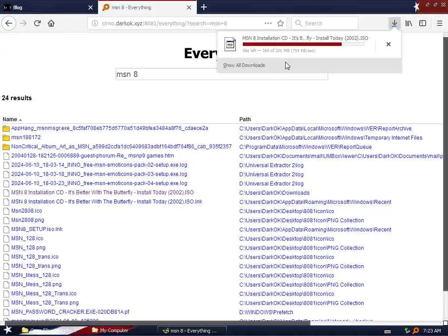The width and height of the screenshot is (448, 336).
Task: Download MSN 8 Installation CD (2002).ISO link
Action: click(x=102, y=192)
